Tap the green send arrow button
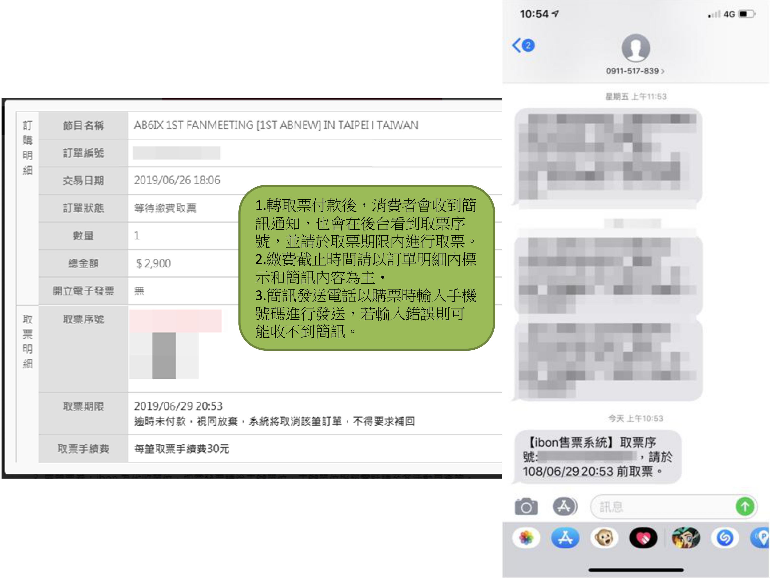This screenshot has height=578, width=770. [x=745, y=506]
